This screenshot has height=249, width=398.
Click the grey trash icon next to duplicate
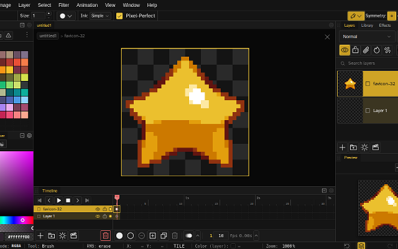[x=175, y=236]
